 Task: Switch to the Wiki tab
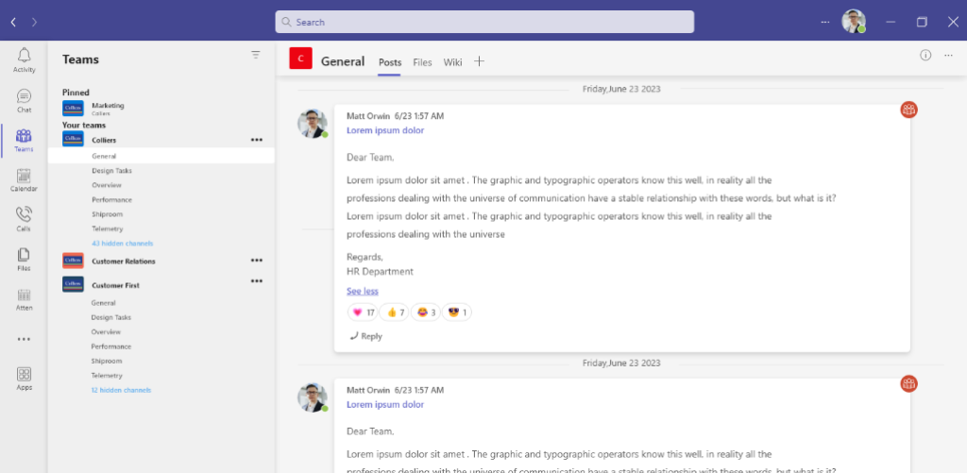452,62
